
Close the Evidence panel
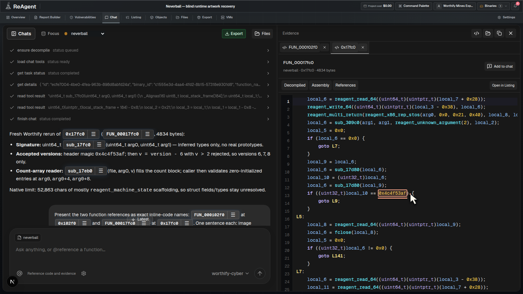(x=511, y=33)
